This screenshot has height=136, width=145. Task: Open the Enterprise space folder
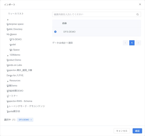pyautogui.click(x=15, y=24)
